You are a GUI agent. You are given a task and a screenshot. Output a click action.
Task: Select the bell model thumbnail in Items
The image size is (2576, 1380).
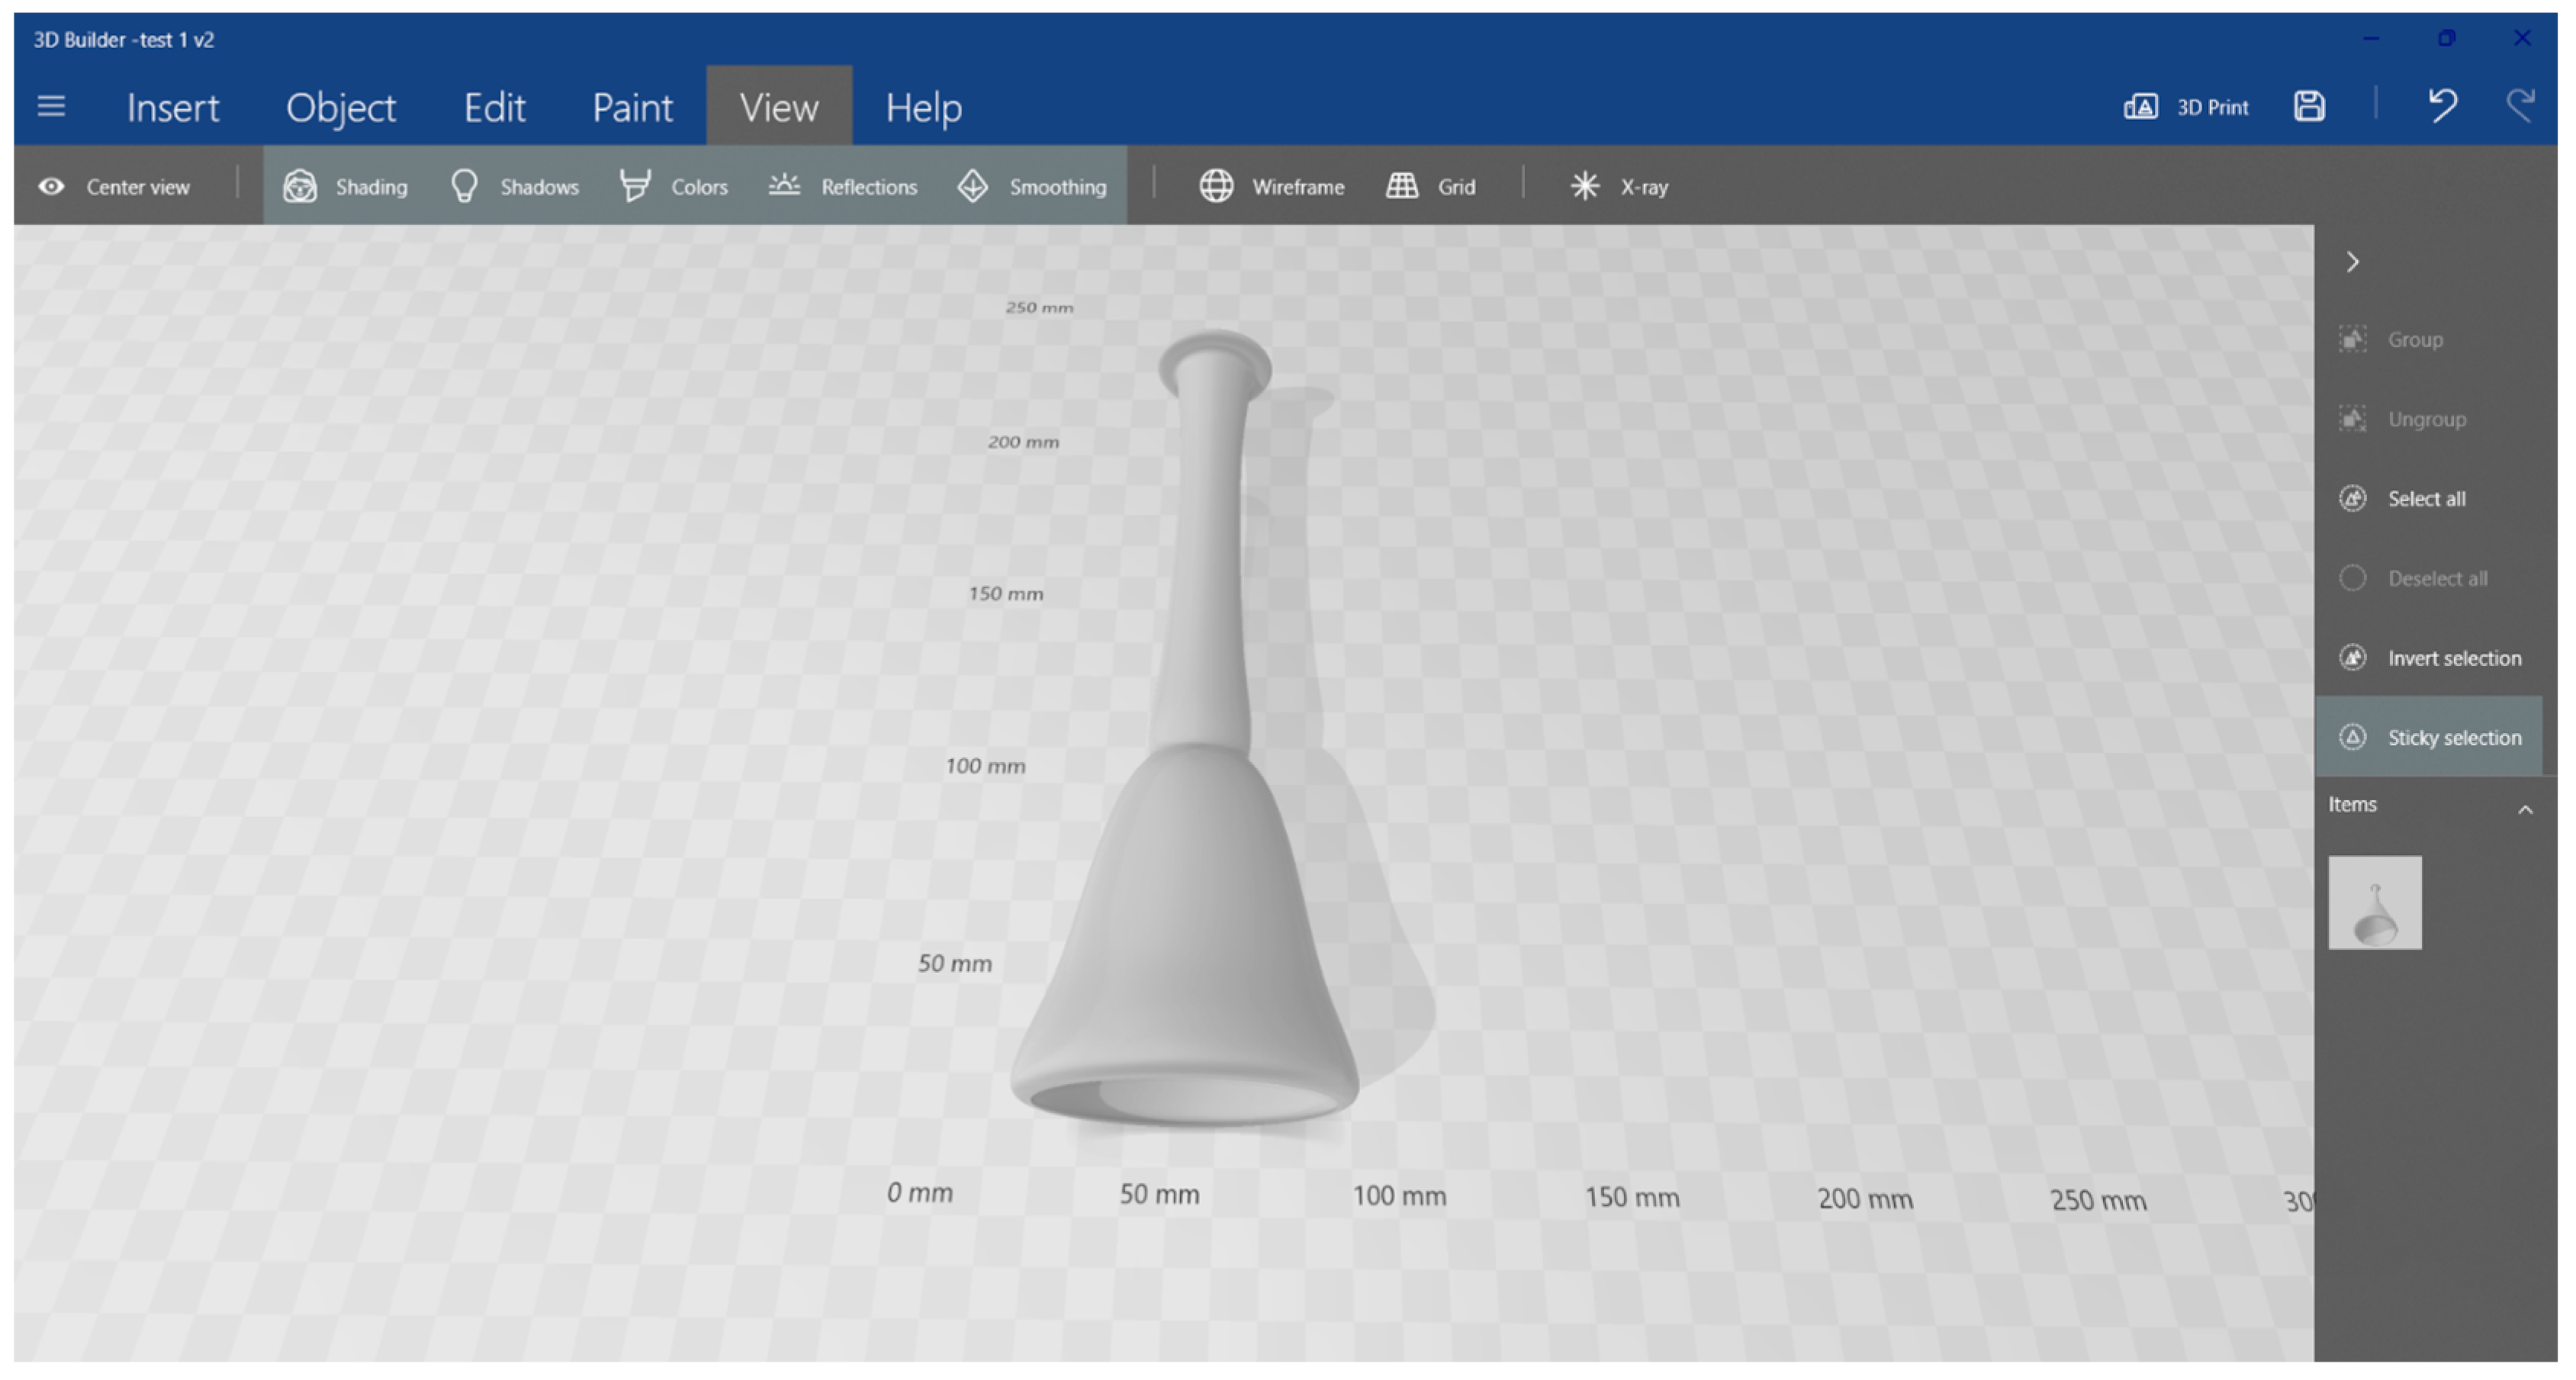[x=2374, y=902]
